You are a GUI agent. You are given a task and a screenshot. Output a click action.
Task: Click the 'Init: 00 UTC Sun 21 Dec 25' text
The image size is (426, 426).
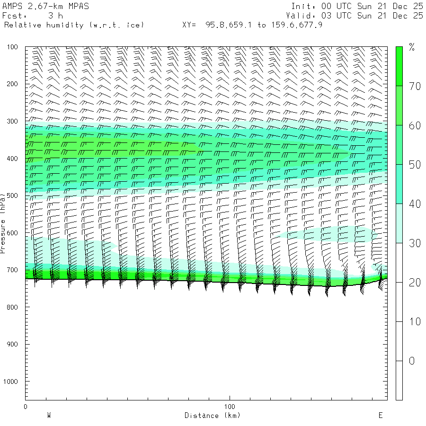tap(357, 6)
